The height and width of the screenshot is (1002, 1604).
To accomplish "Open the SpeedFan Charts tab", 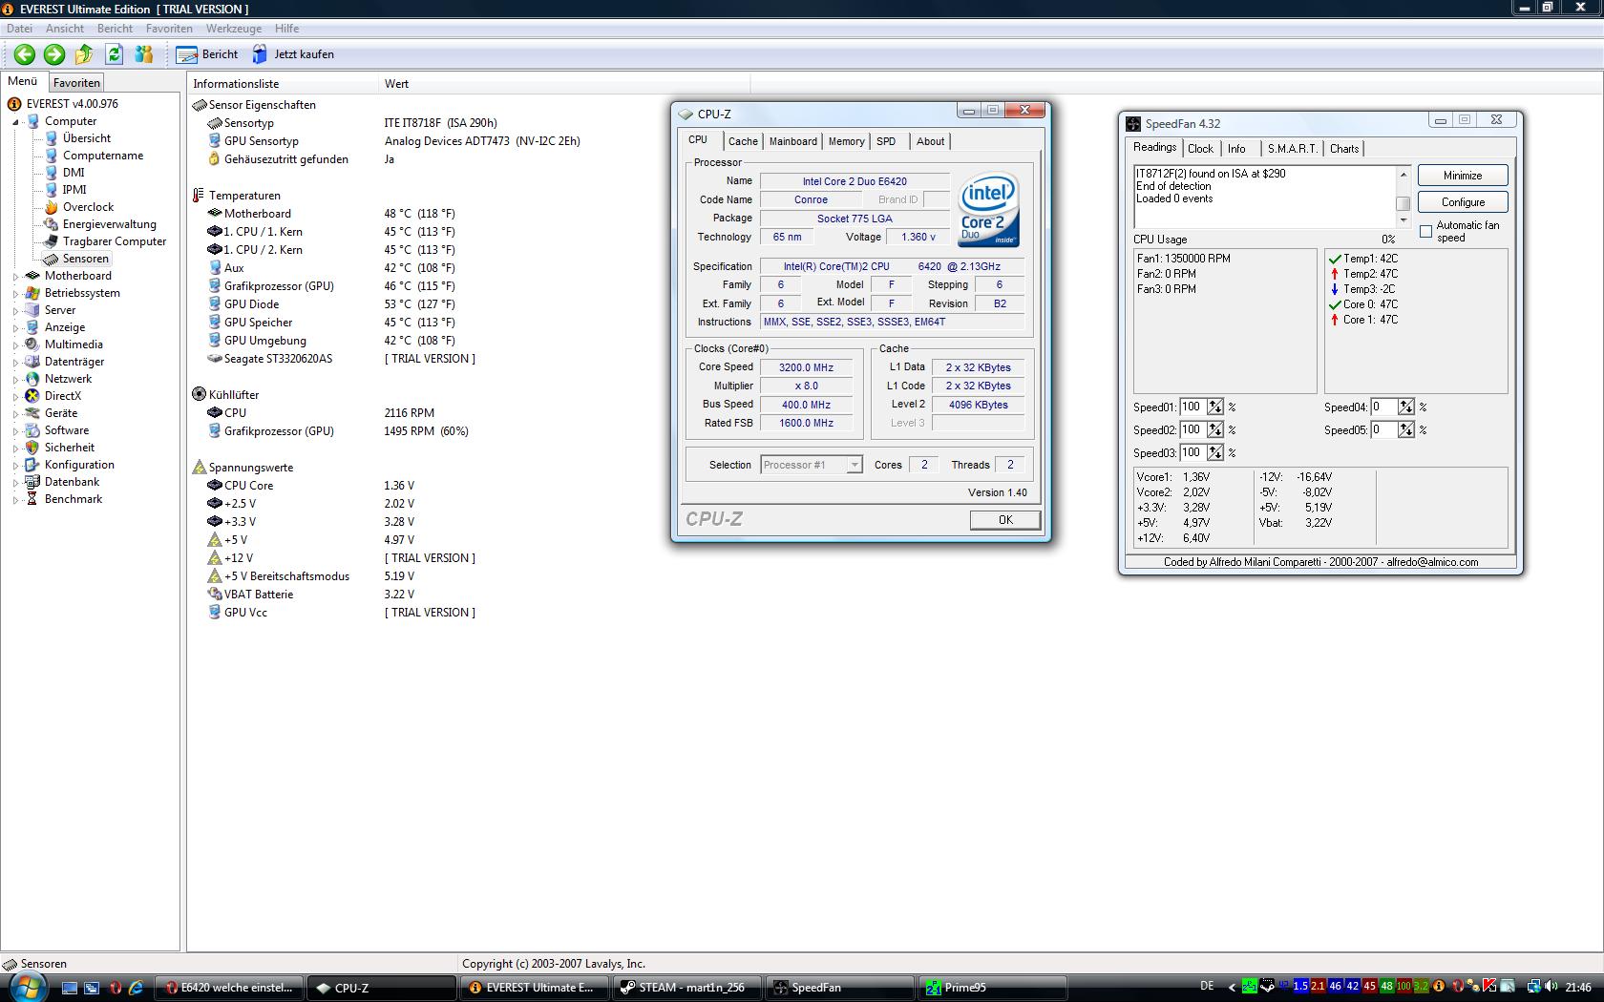I will tap(1344, 149).
